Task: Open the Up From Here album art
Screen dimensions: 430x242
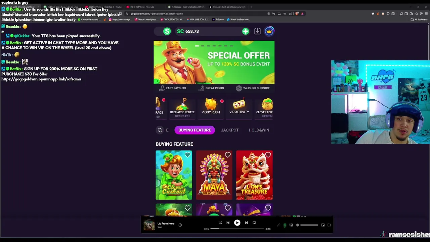Action: pos(149,225)
